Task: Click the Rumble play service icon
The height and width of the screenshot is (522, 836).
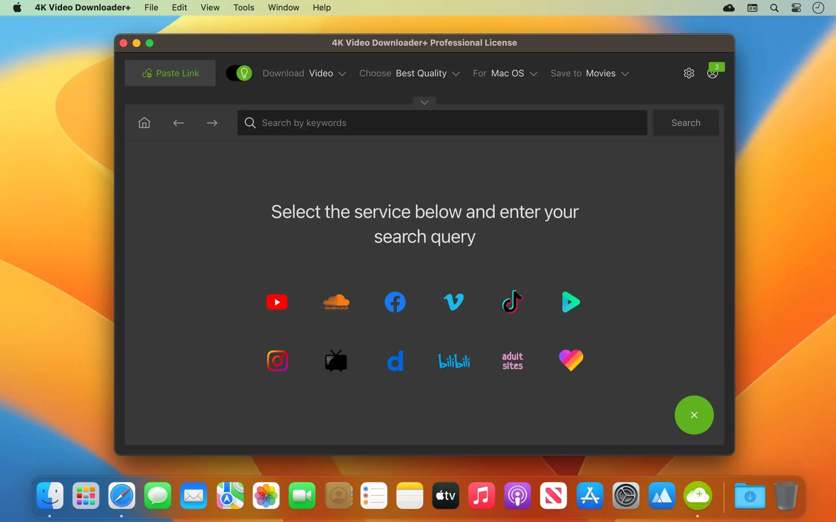Action: pyautogui.click(x=570, y=302)
